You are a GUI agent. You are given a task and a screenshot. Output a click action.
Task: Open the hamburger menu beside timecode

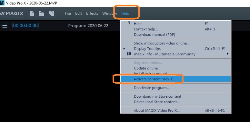pyautogui.click(x=5, y=26)
